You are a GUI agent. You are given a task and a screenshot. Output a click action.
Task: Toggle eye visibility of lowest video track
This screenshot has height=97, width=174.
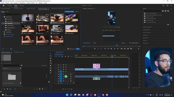66,72
